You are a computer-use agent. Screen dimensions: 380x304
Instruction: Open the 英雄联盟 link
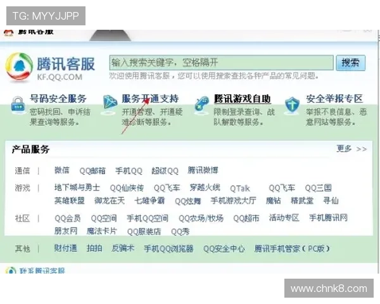tap(69, 201)
